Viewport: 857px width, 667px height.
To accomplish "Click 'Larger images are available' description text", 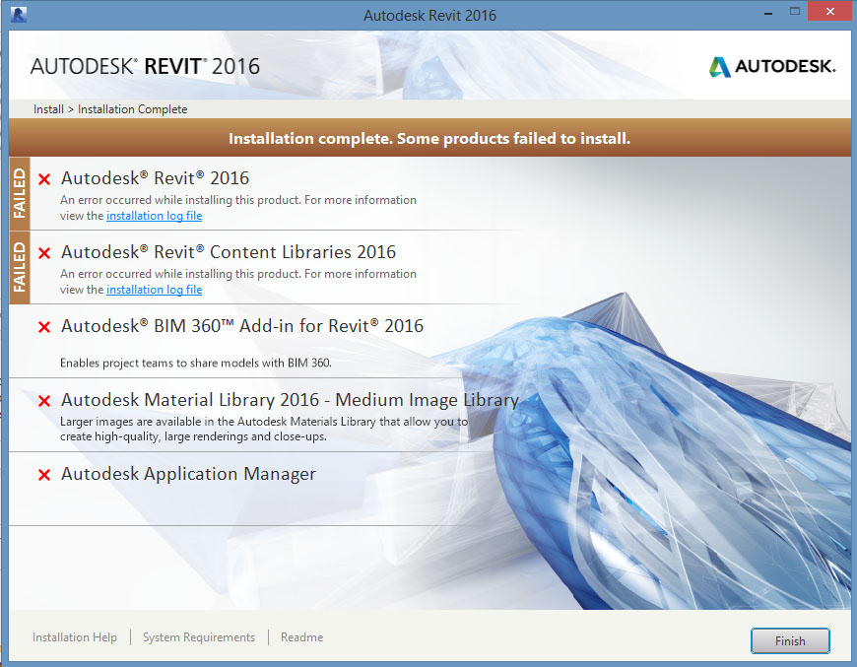I will (264, 430).
